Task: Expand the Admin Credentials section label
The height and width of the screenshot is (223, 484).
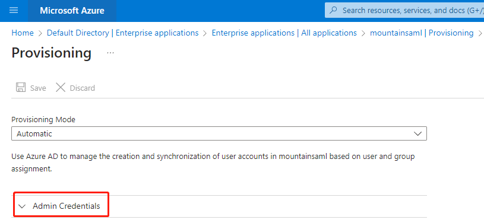Action: pos(67,206)
